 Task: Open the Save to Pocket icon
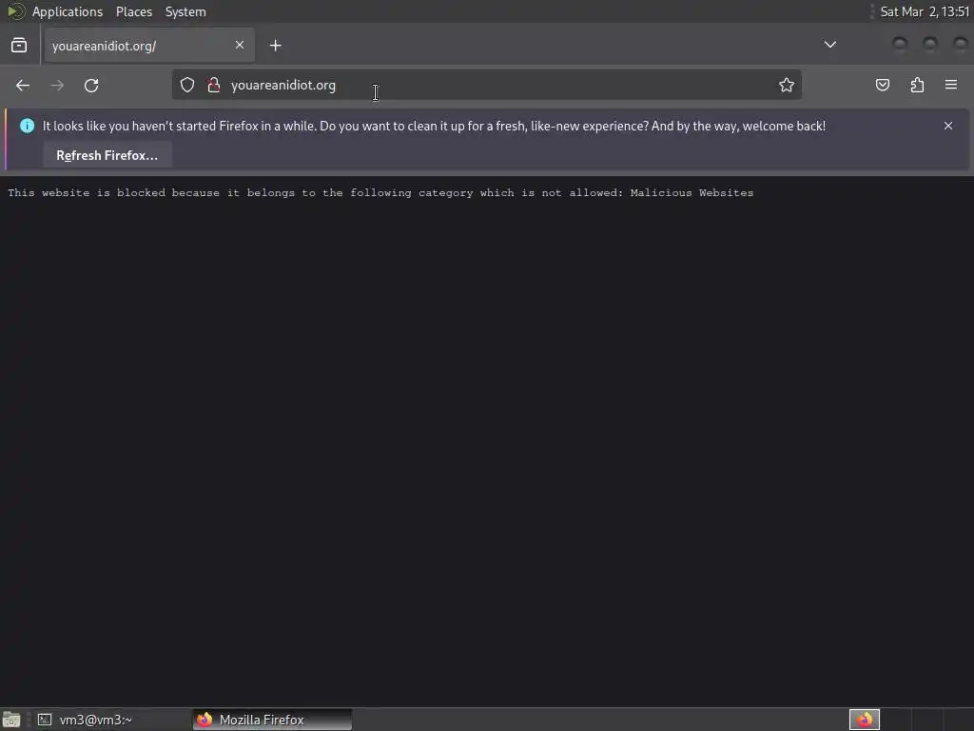[883, 85]
